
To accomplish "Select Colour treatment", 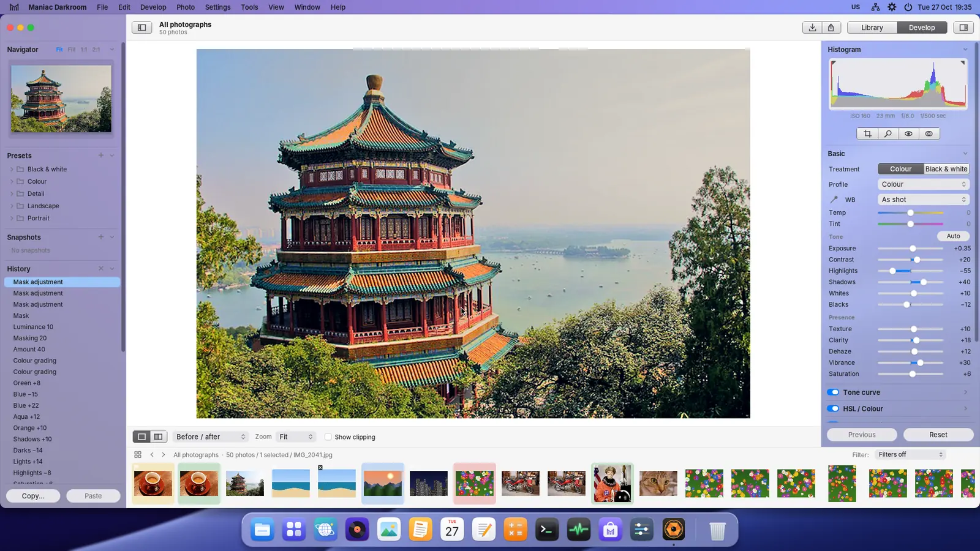I will click(900, 169).
